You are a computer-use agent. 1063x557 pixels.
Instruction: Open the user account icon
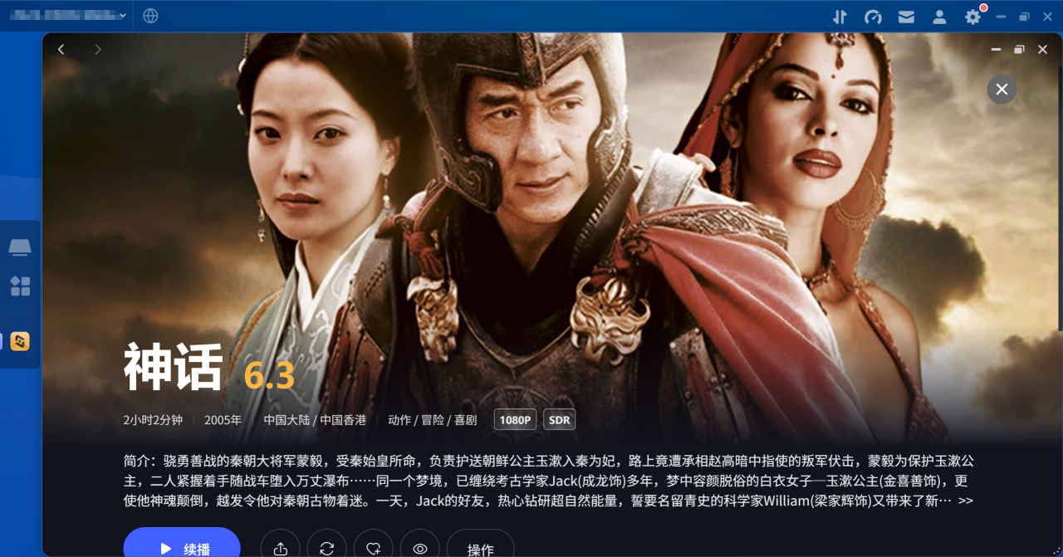click(x=939, y=16)
